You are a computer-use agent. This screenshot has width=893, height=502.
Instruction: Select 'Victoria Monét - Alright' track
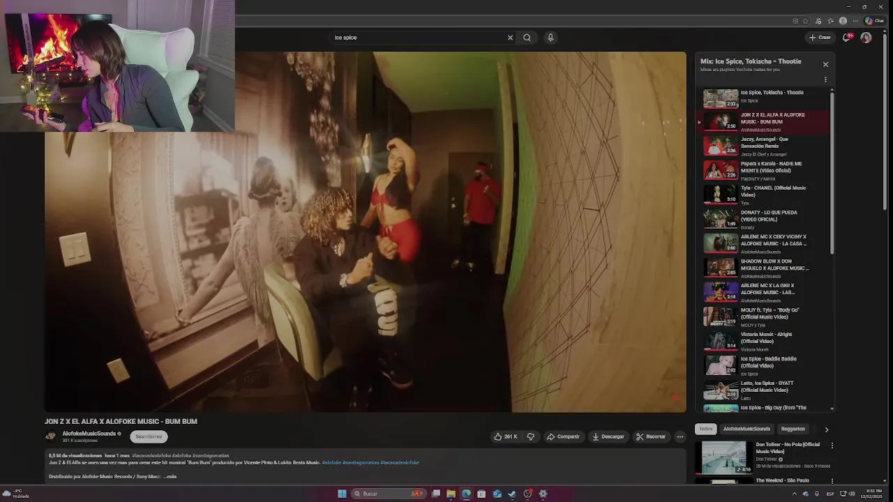coord(764,341)
